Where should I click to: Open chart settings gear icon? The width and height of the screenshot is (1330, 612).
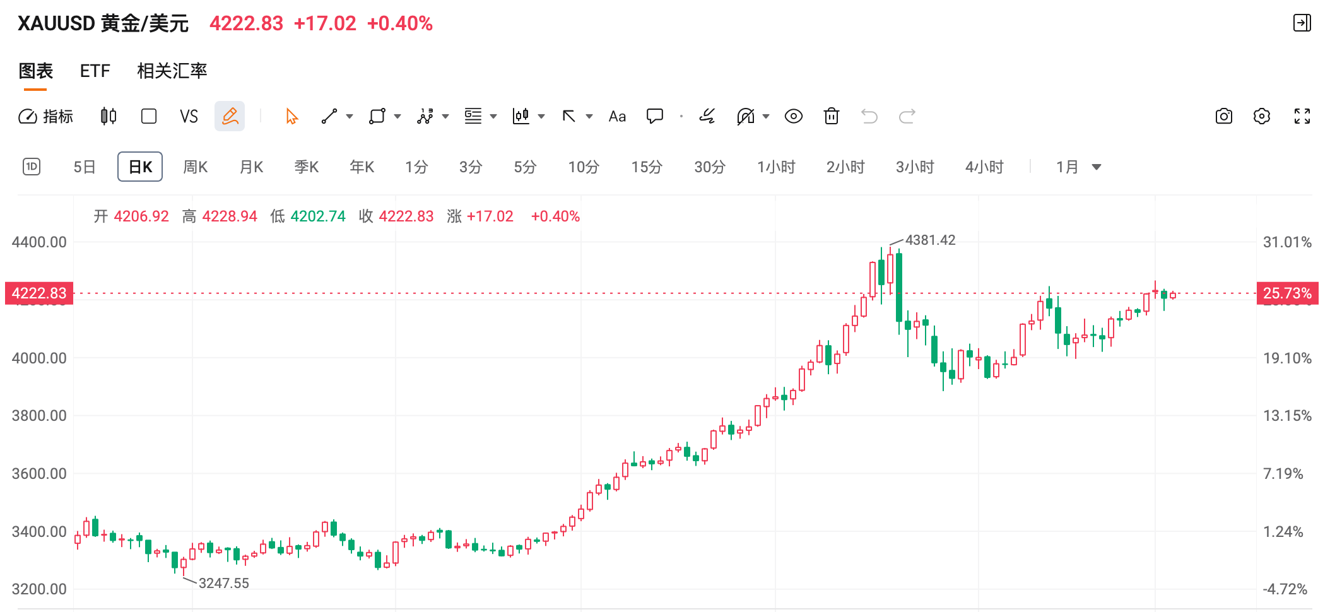coord(1261,116)
